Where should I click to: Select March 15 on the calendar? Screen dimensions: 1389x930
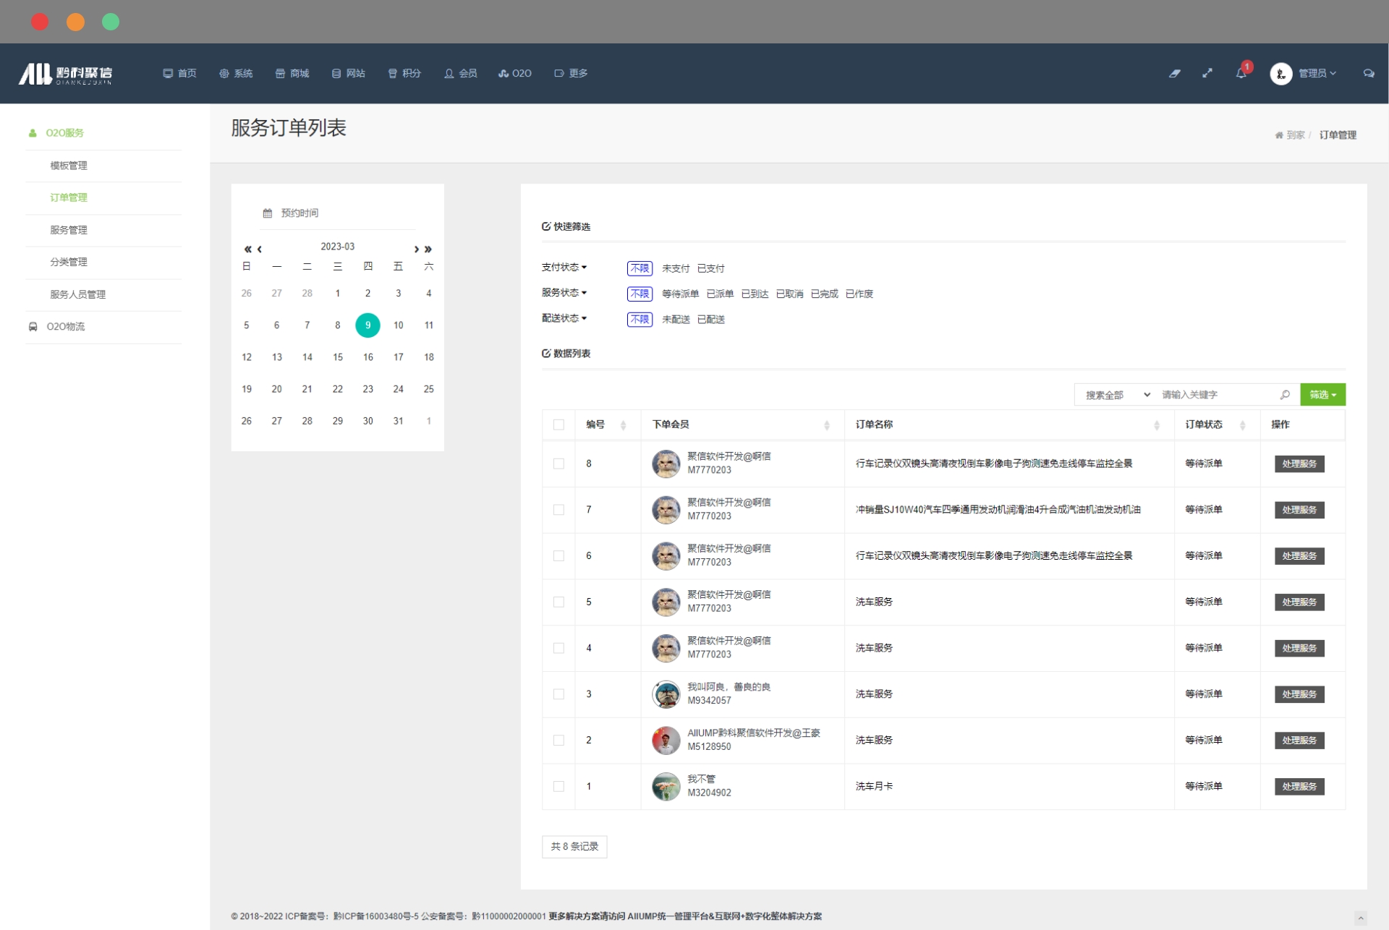coord(337,357)
